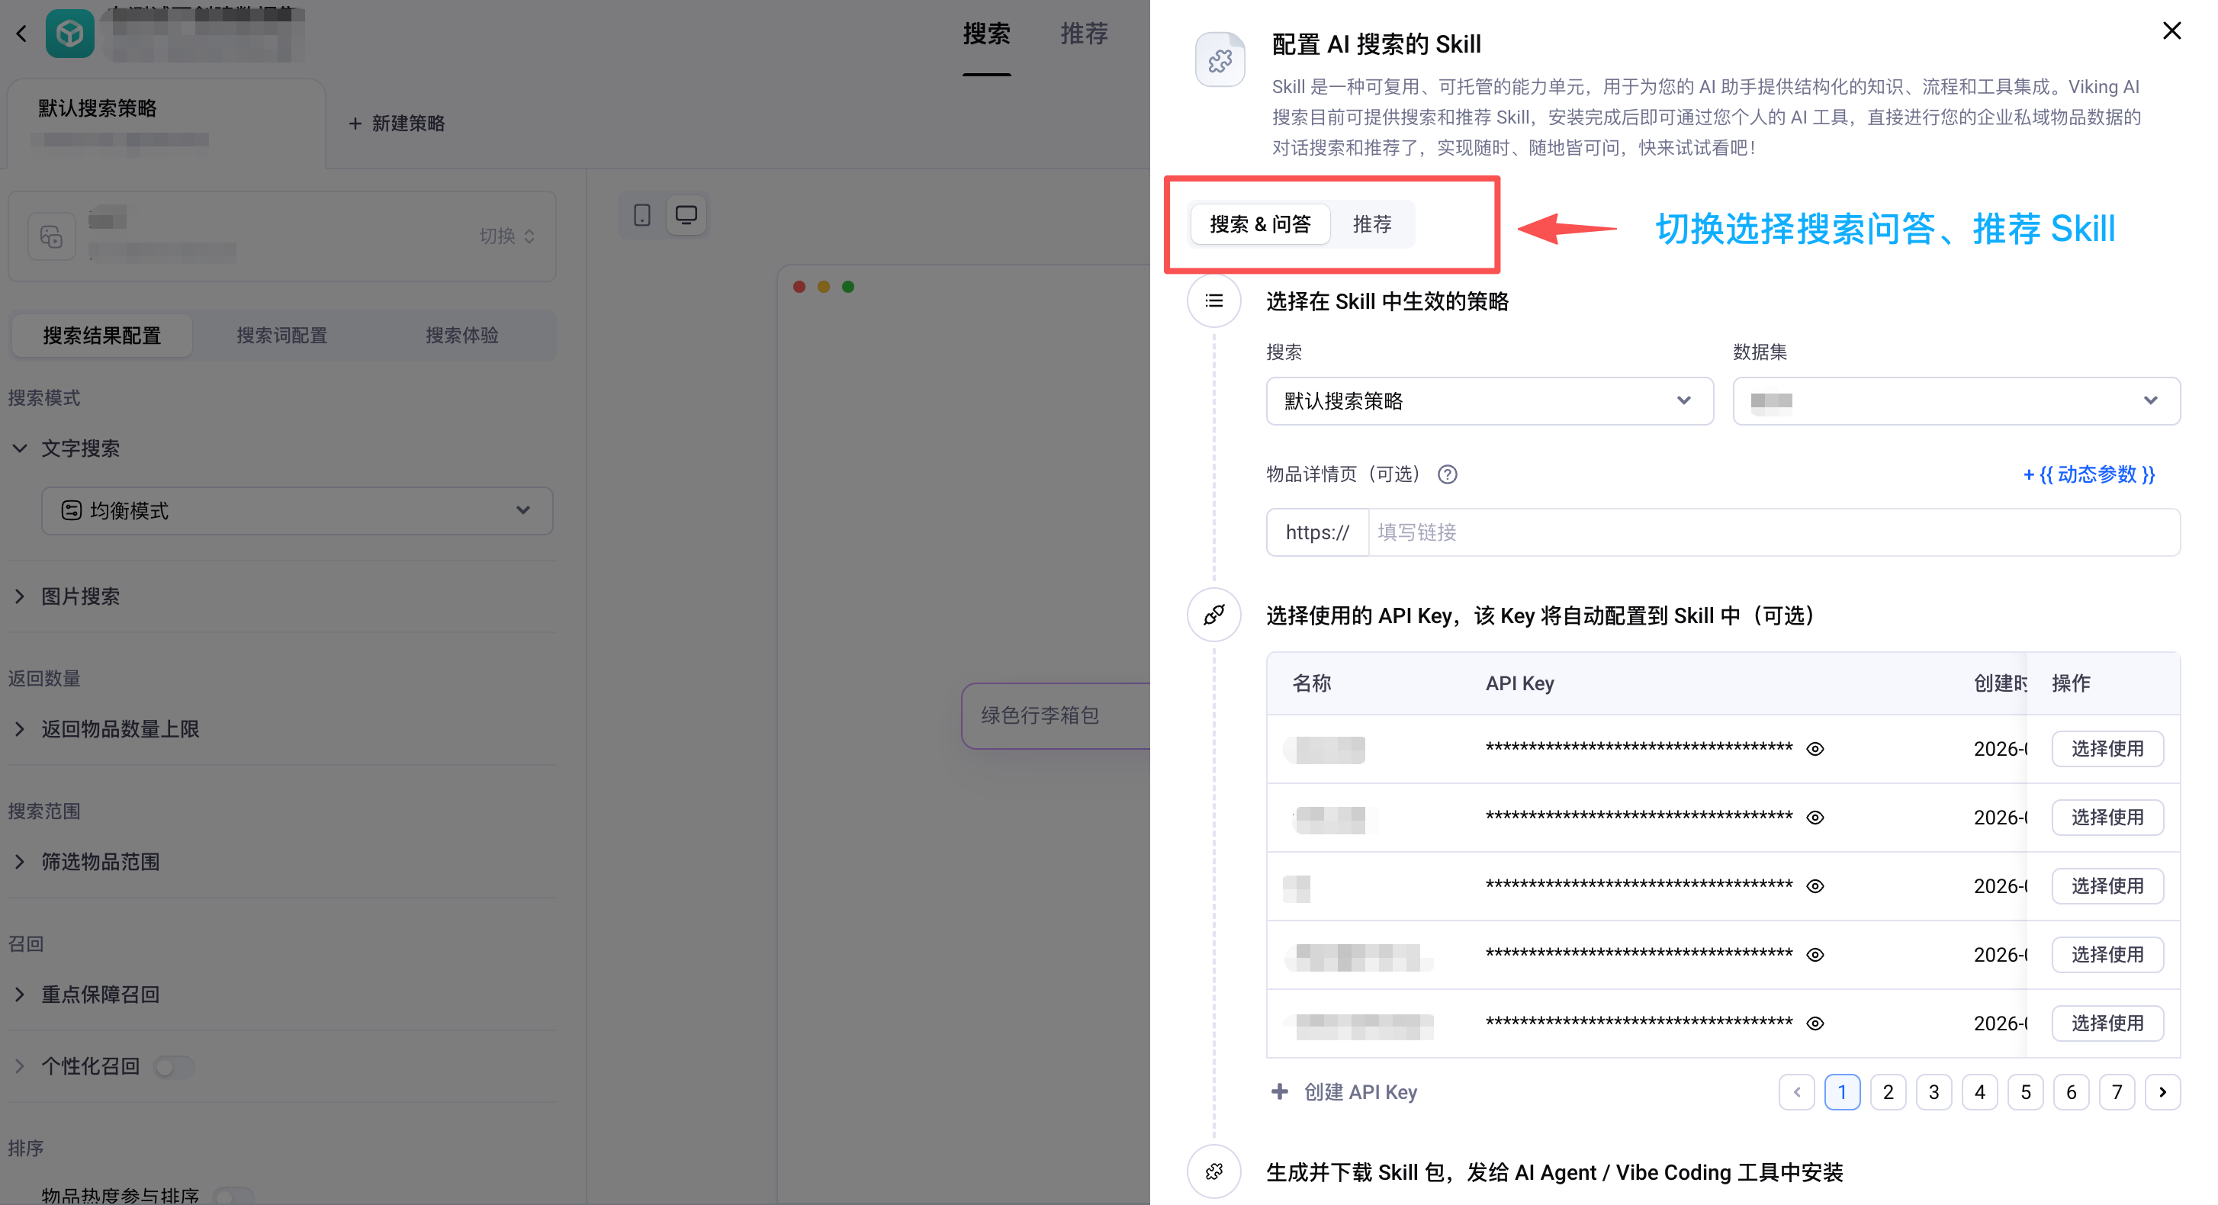Click current page 1 in pagination
Viewport: 2218px width, 1205px height.
point(1842,1092)
